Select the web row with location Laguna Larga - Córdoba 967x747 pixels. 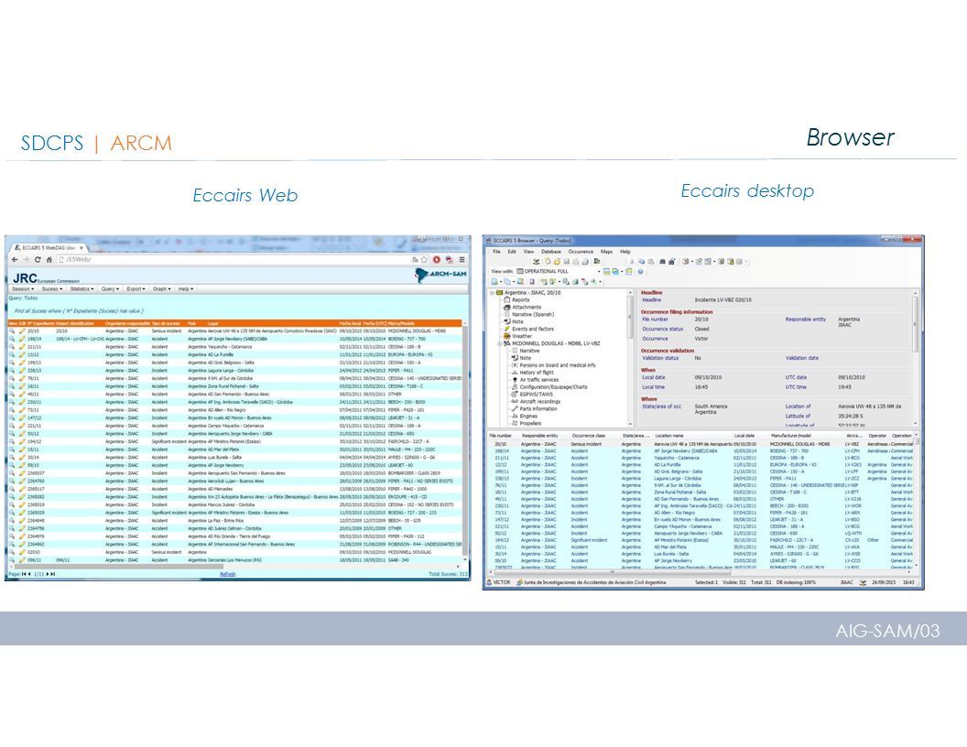click(234, 371)
